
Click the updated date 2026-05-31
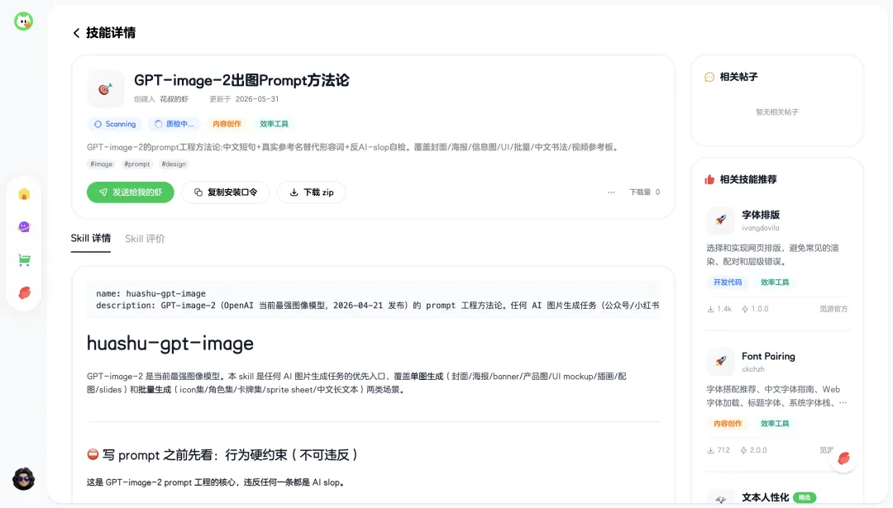(x=257, y=99)
